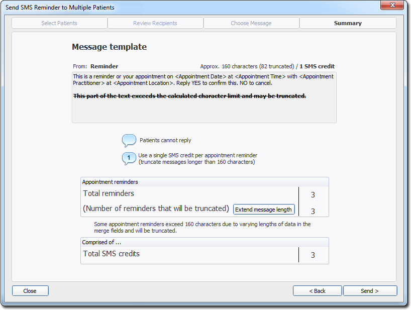Viewport: 411px width, 310px height.
Task: Click the Send > button
Action: 370,291
